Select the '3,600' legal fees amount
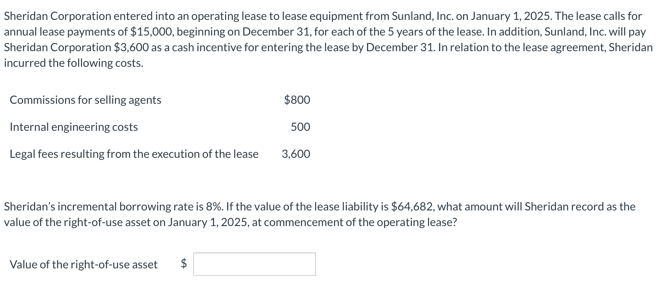Viewport: 666px width, 300px height. point(295,154)
